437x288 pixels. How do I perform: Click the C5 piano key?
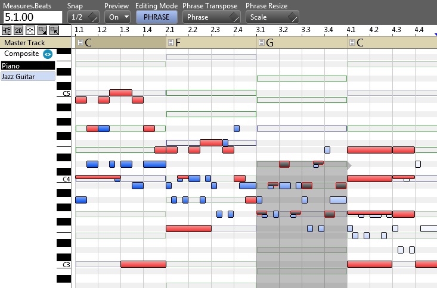pos(64,93)
